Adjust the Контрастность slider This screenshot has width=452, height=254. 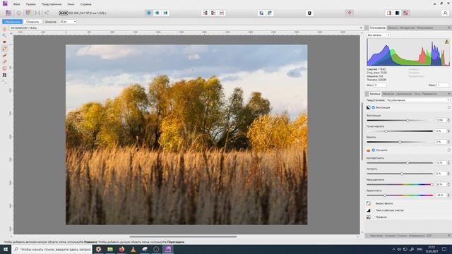tap(400, 163)
